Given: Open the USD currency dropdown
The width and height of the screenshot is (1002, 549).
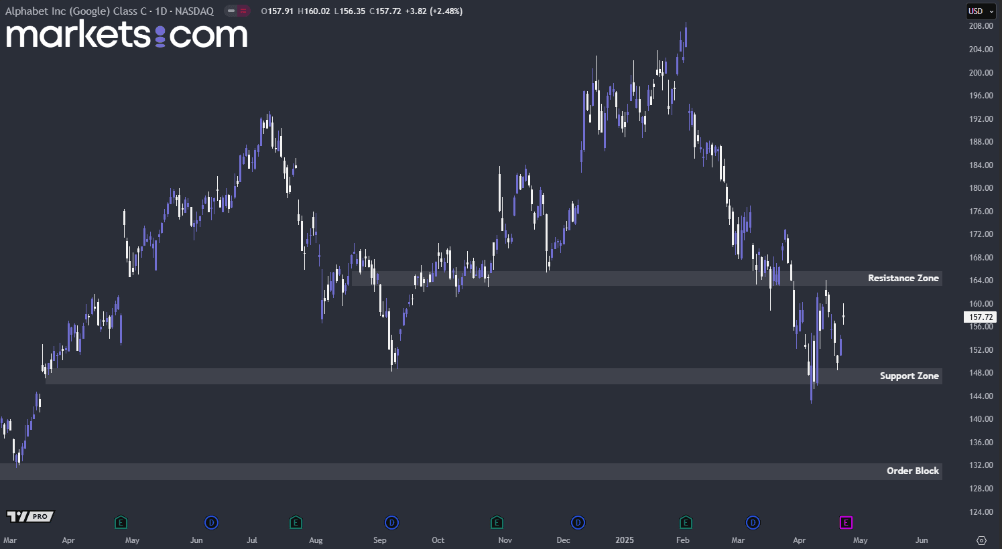Looking at the screenshot, I should pyautogui.click(x=981, y=11).
